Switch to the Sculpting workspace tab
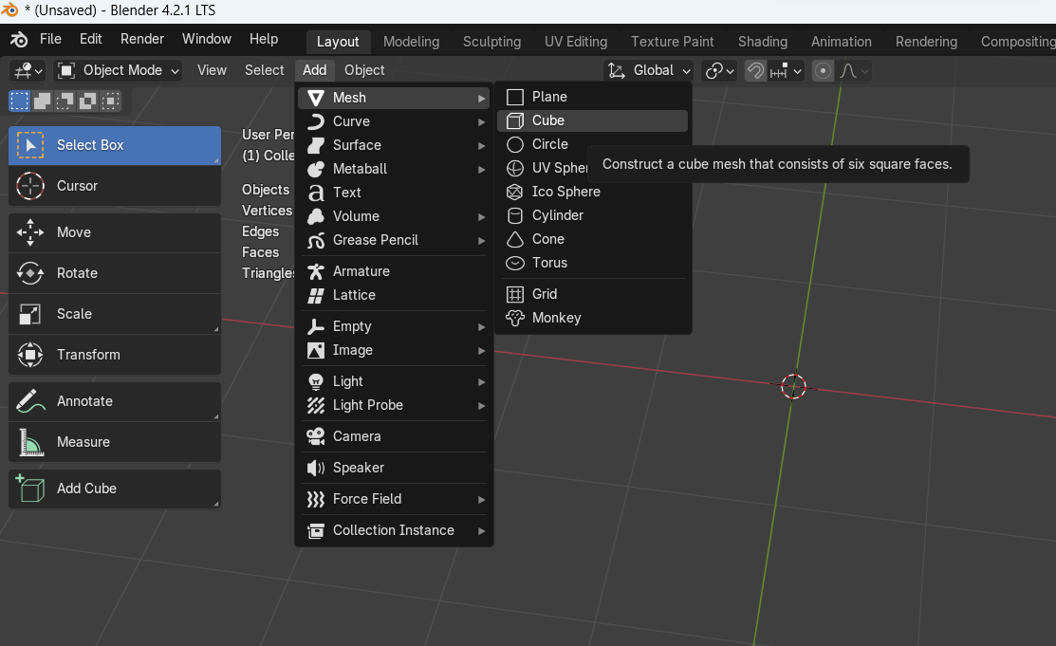 pyautogui.click(x=492, y=42)
